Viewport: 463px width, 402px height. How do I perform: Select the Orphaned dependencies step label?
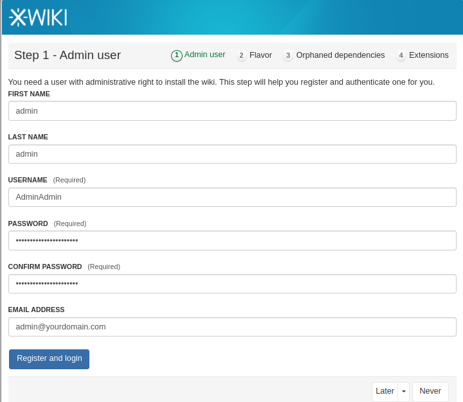[340, 55]
